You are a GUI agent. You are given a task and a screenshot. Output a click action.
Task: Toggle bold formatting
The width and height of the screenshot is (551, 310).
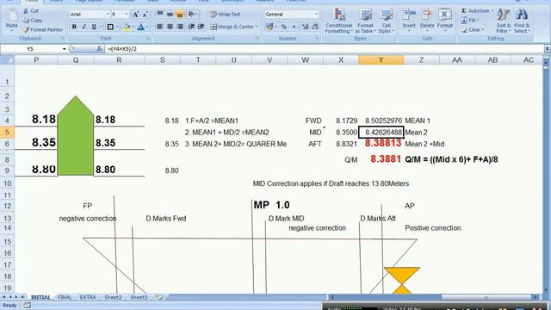(x=74, y=27)
